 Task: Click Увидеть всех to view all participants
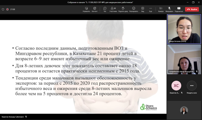point(192,87)
